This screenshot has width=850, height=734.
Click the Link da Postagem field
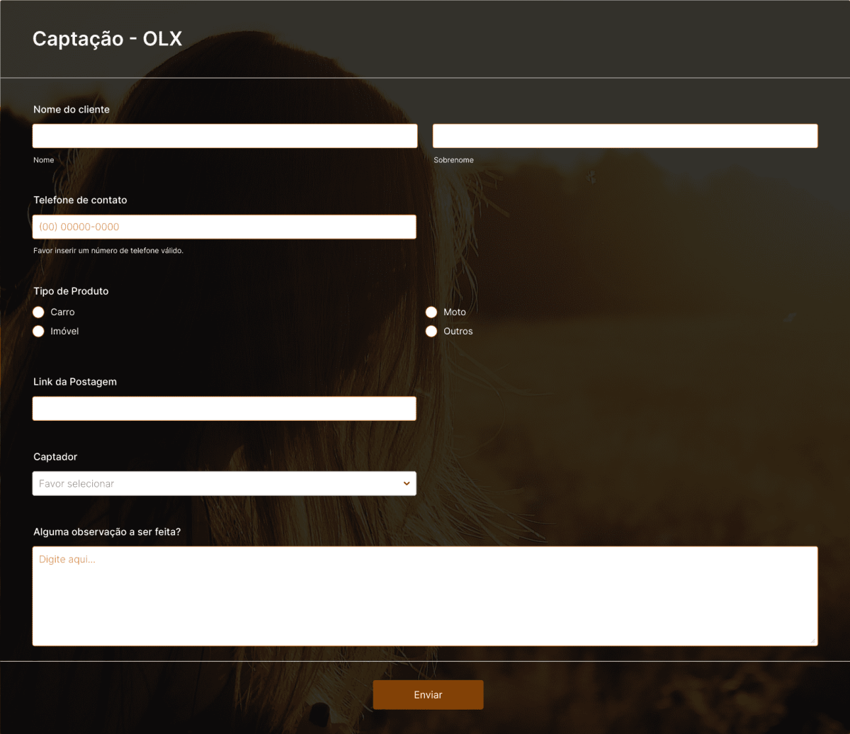point(225,408)
